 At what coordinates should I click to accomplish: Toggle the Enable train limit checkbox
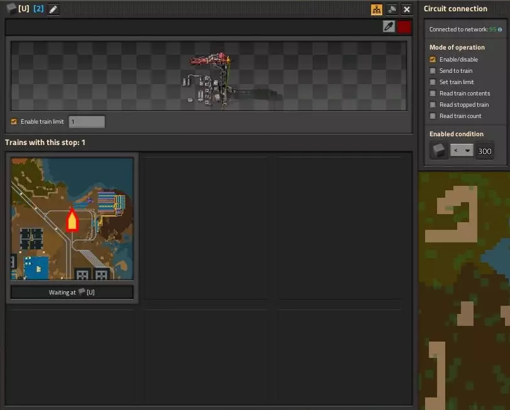point(14,121)
